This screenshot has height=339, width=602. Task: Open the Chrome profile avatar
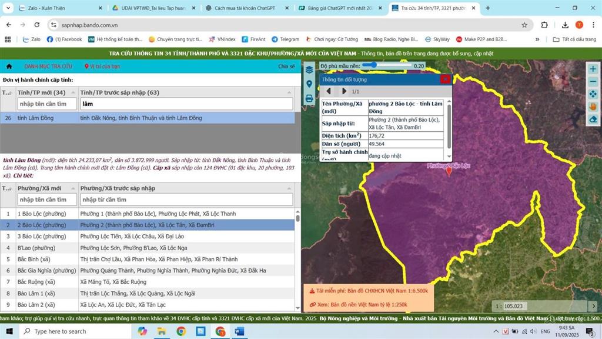[x=579, y=25]
